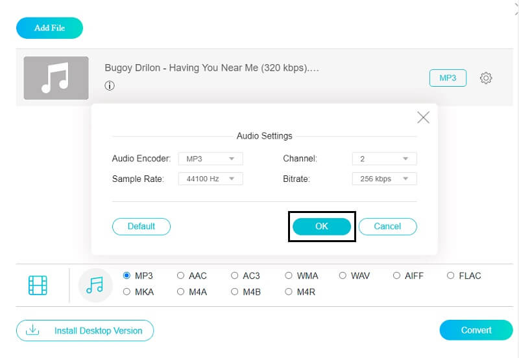Reset settings using Default button

(141, 227)
